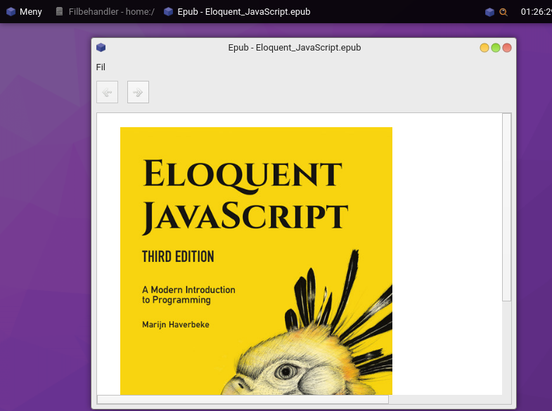
Task: Close the Epub window with red button
Action: pos(507,48)
